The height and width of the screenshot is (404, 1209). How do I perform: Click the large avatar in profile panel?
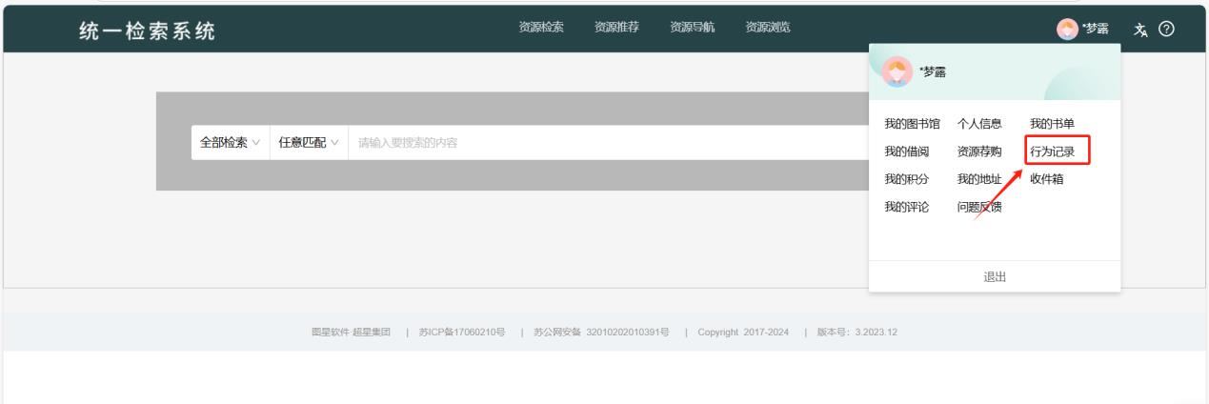click(x=897, y=71)
